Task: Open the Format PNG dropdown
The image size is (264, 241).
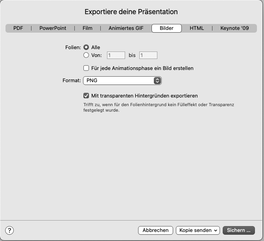Action: point(122,81)
